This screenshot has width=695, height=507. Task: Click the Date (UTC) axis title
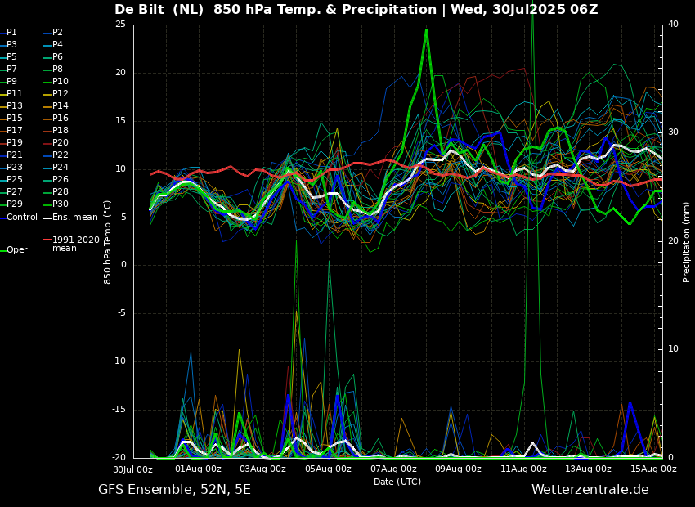(397, 482)
